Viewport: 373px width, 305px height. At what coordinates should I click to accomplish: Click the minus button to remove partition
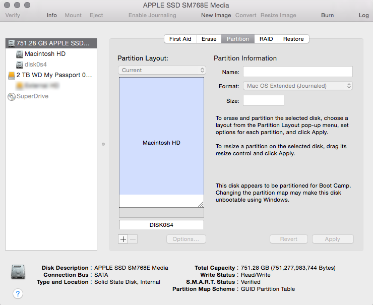click(x=133, y=239)
